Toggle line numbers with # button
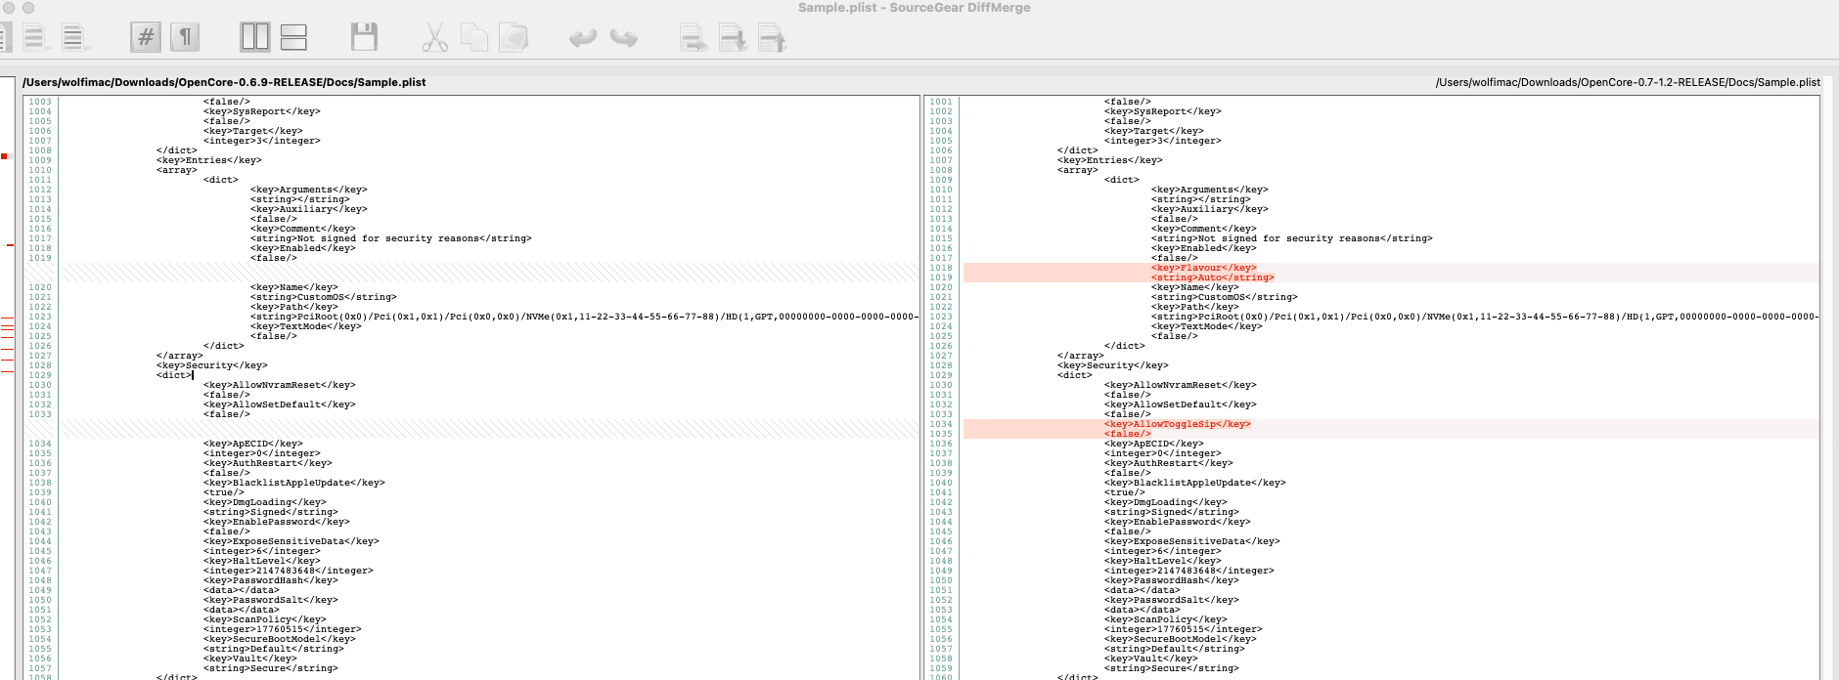This screenshot has width=1839, height=680. click(146, 37)
